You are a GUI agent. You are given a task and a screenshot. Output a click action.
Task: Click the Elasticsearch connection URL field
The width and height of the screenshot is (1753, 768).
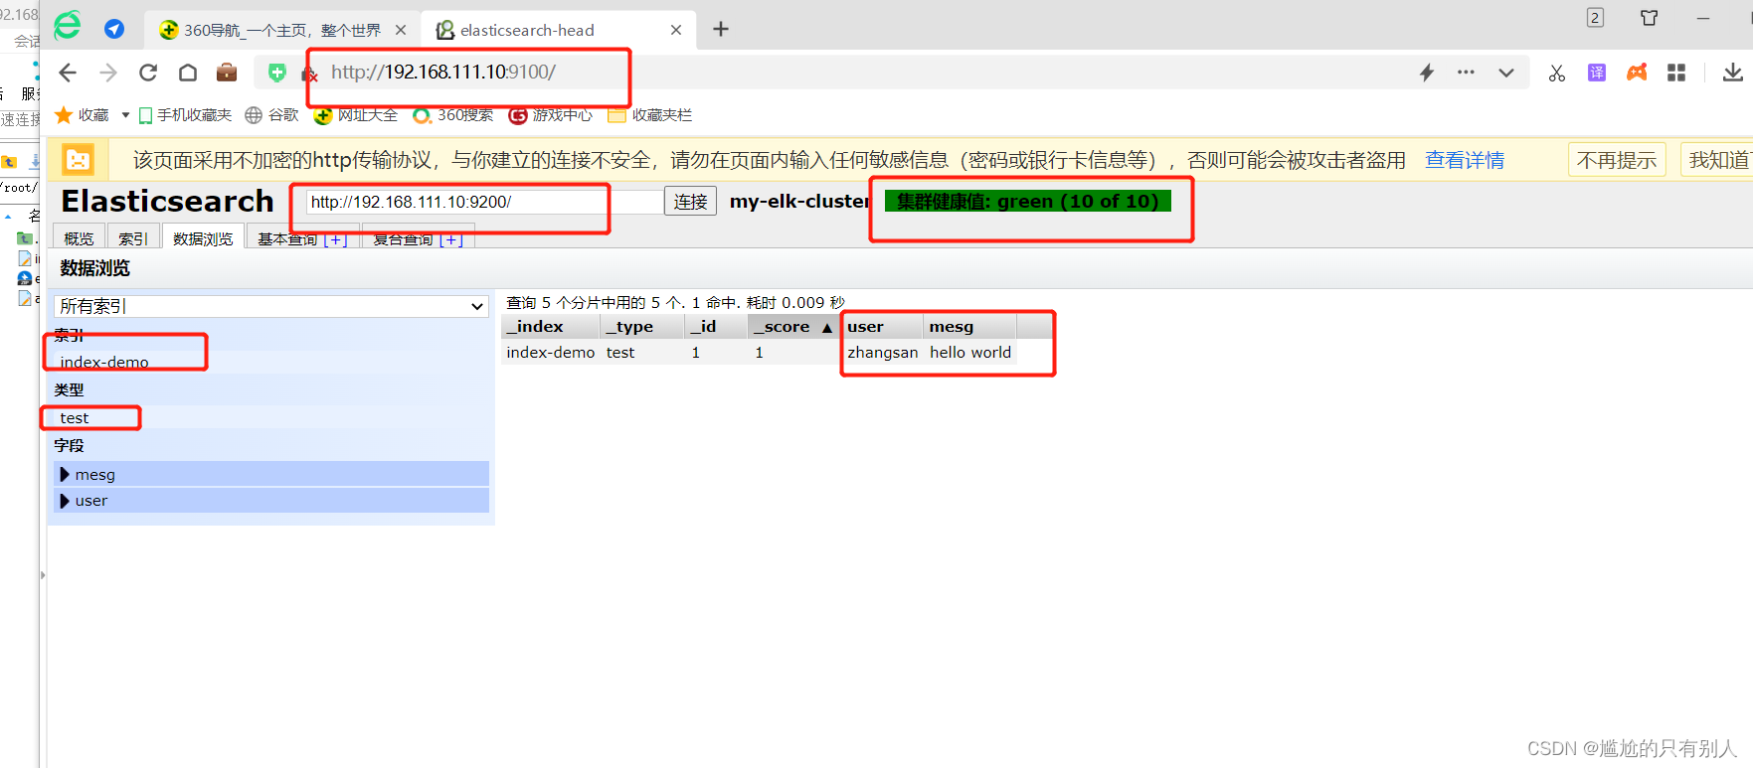coord(484,202)
